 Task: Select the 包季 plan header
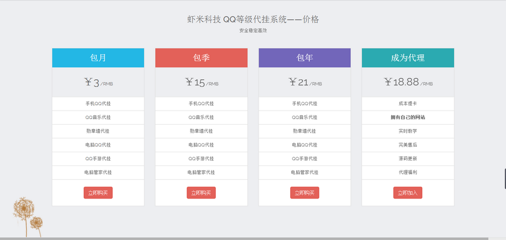tap(201, 58)
